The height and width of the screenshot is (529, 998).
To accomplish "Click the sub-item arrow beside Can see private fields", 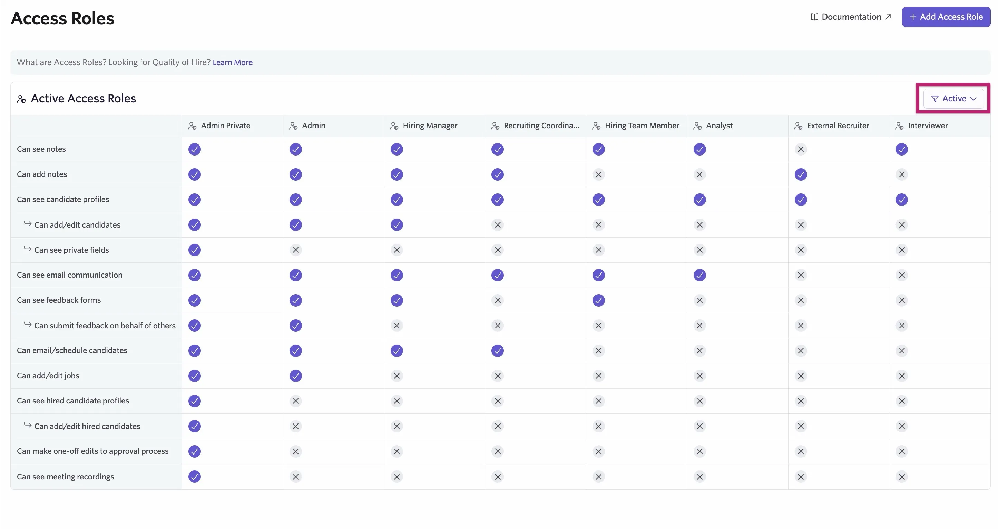I will tap(28, 249).
